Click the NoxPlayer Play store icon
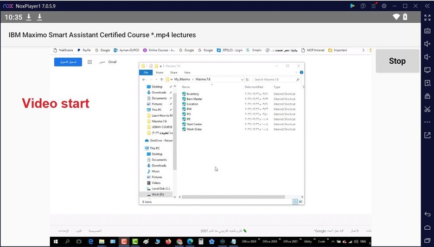This screenshot has width=434, height=247. [x=353, y=6]
